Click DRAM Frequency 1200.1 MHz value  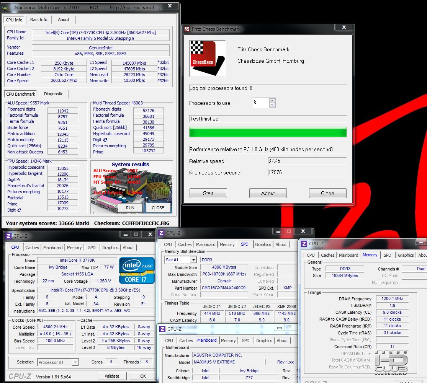[392, 299]
